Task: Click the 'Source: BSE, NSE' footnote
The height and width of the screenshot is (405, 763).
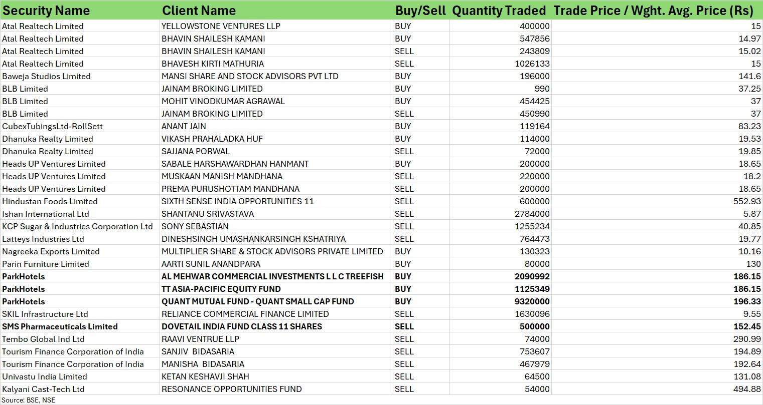Action: [x=29, y=400]
